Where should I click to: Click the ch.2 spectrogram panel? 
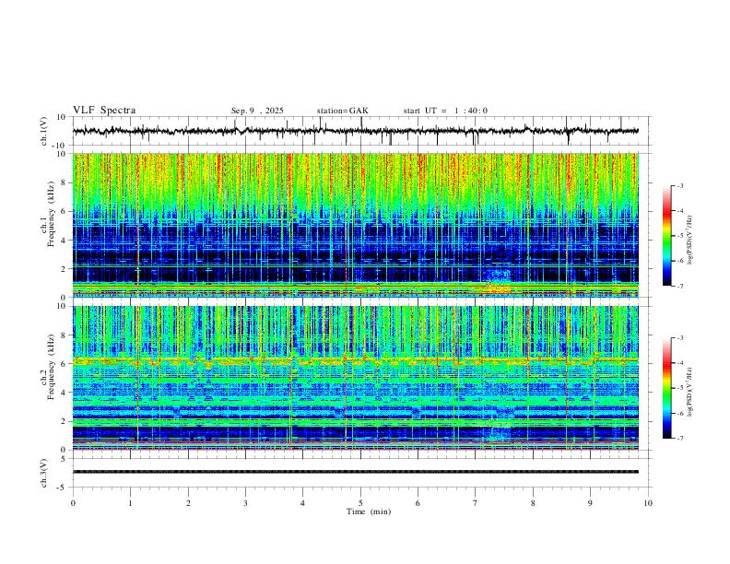356,378
